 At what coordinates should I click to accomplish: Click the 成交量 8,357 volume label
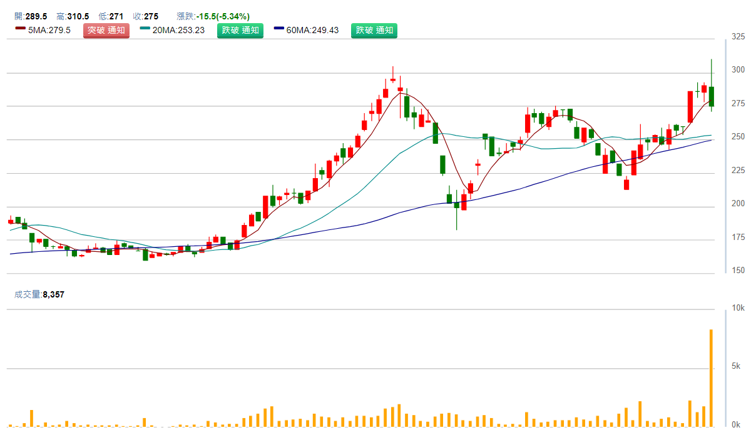(x=38, y=294)
